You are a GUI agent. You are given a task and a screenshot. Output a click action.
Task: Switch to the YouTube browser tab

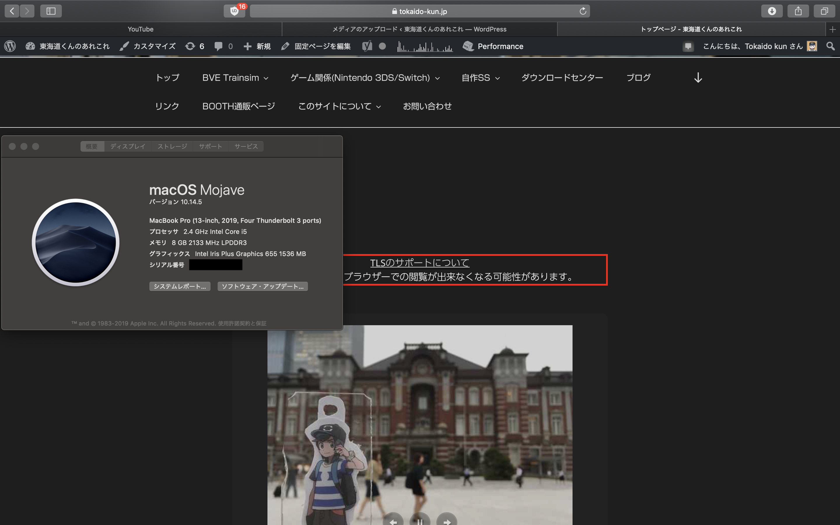[x=141, y=29]
